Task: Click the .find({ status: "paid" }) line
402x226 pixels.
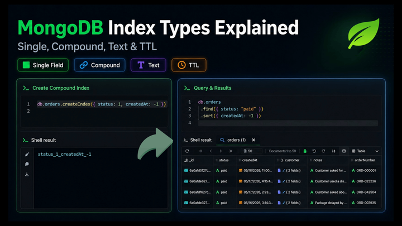Action: (232, 109)
